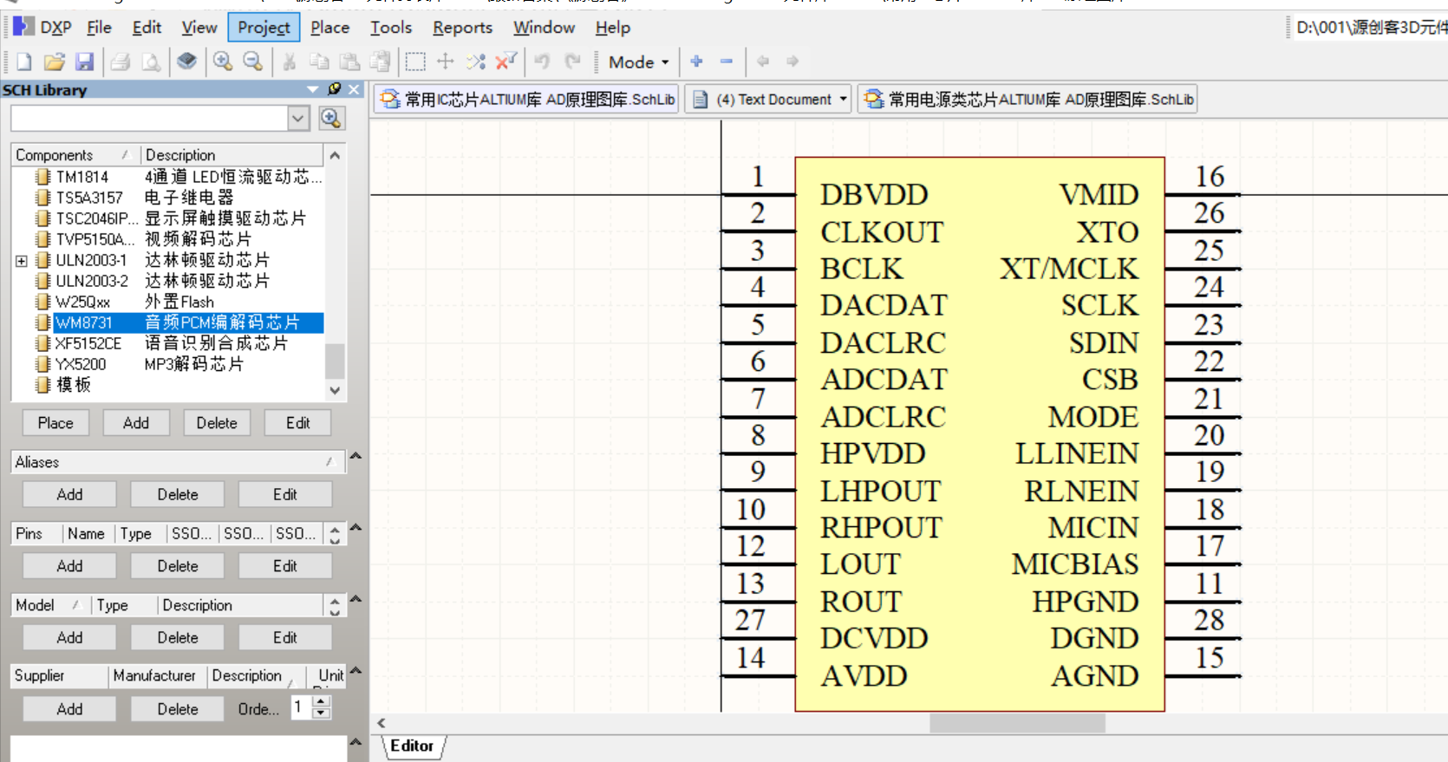The width and height of the screenshot is (1448, 762).
Task: Activate the Move selection crosshair tool
Action: (446, 62)
